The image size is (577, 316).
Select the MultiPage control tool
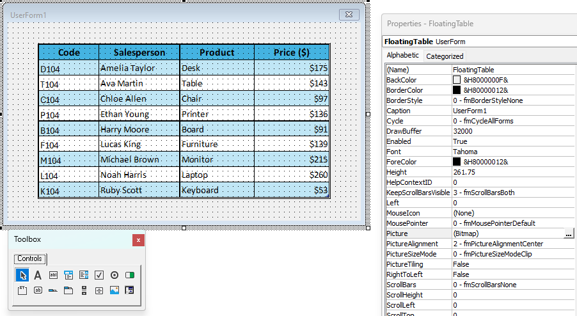point(68,290)
